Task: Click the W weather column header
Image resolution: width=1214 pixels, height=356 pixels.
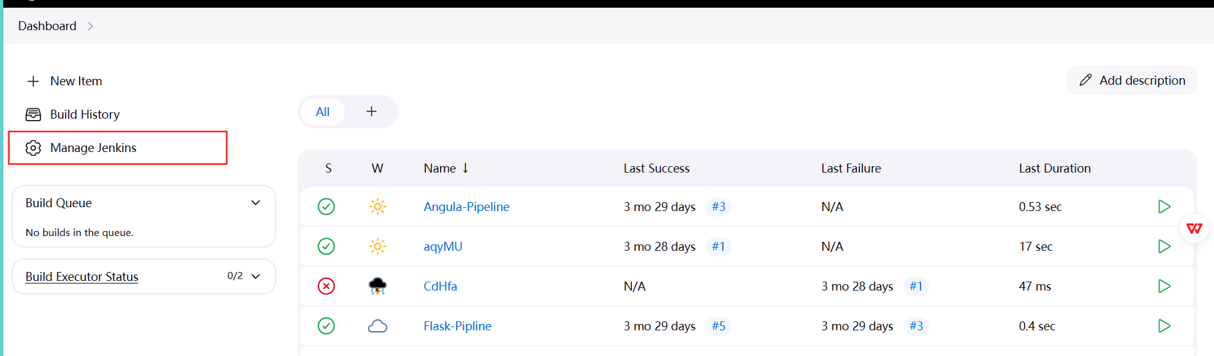Action: tap(378, 168)
